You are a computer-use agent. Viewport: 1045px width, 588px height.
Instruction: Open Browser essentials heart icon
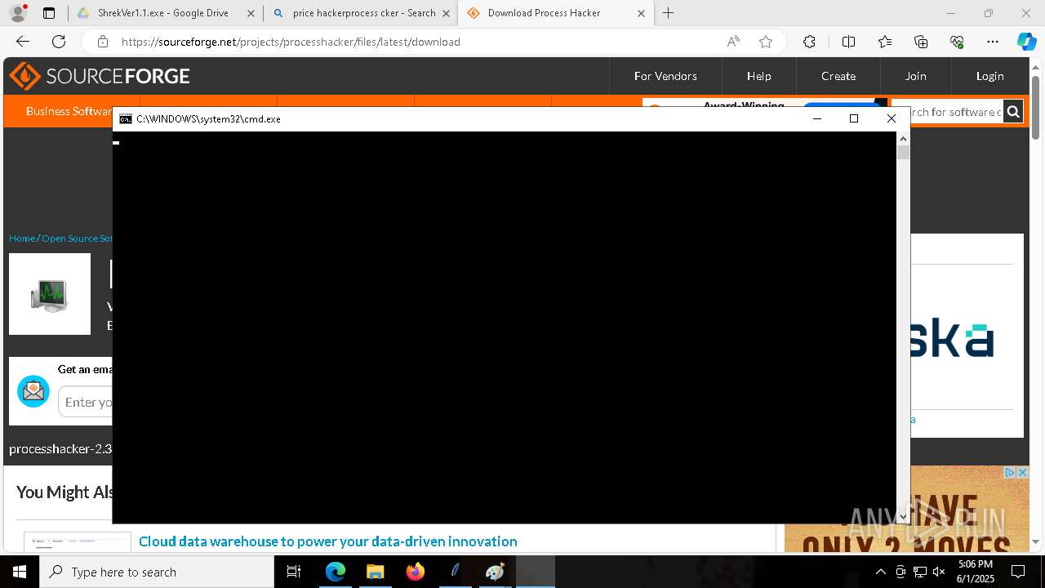click(x=957, y=42)
